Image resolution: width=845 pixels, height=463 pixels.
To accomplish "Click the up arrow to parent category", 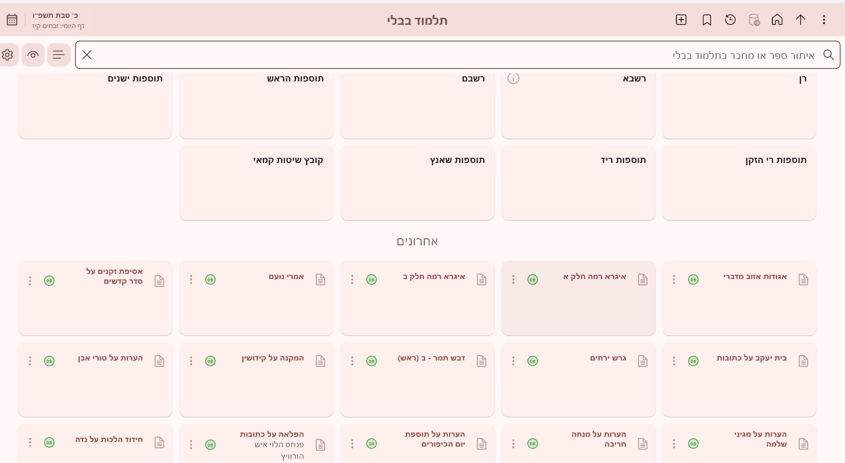I will pos(801,20).
